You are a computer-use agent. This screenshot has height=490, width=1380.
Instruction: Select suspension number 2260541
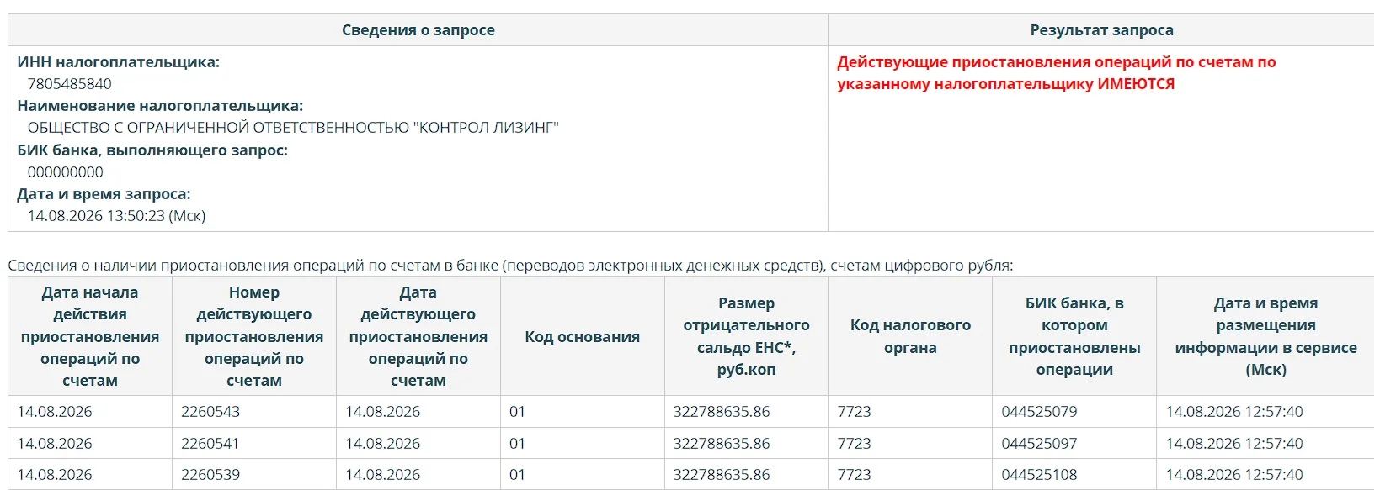[210, 443]
